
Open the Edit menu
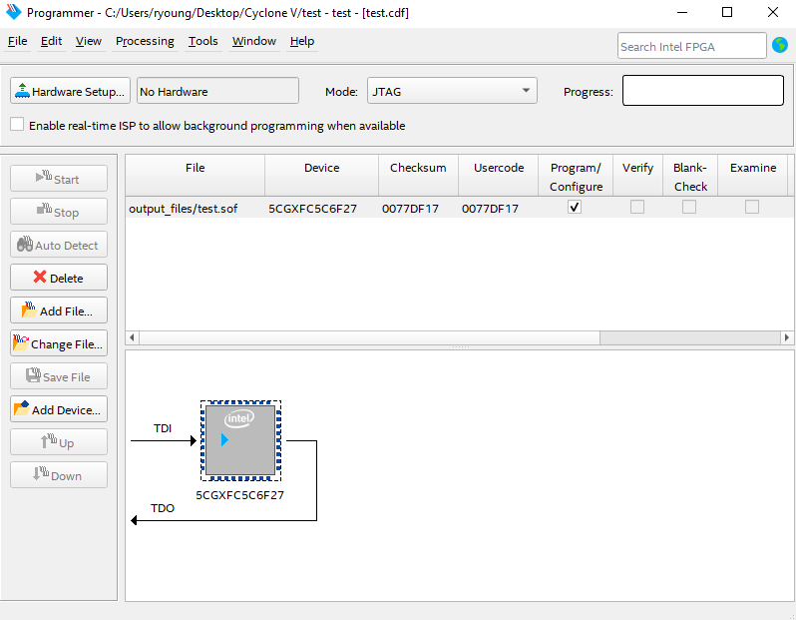pyautogui.click(x=51, y=41)
